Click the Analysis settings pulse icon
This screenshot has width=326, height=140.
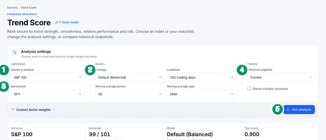click(x=15, y=52)
